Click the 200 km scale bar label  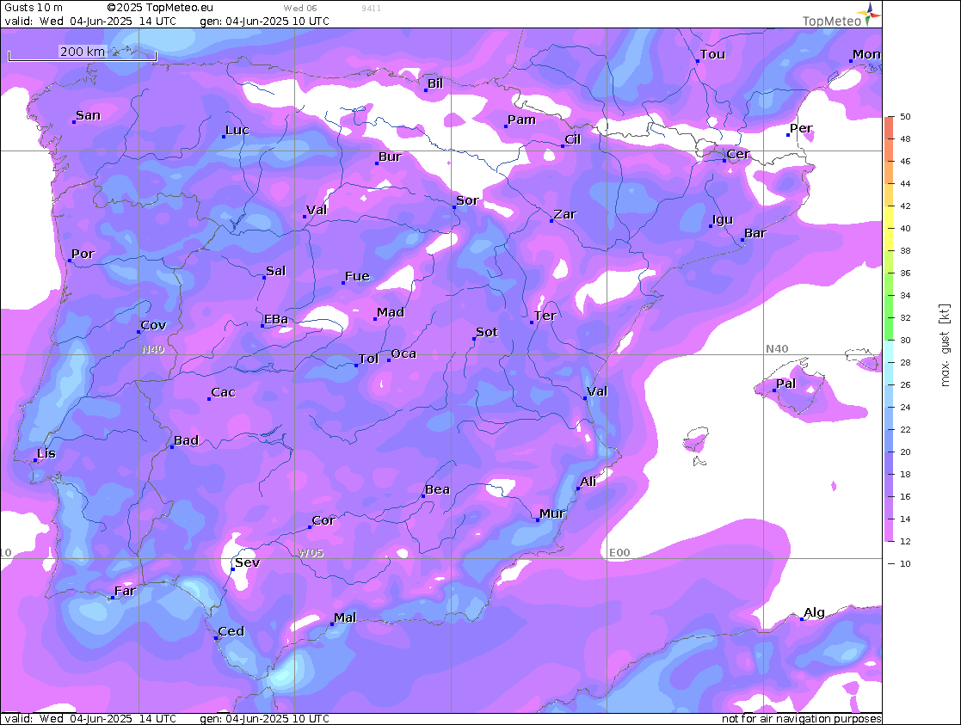pos(82,52)
